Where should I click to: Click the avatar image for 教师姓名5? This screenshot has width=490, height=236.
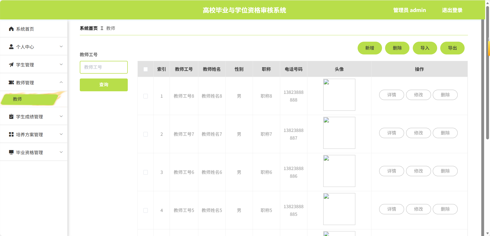click(x=339, y=209)
